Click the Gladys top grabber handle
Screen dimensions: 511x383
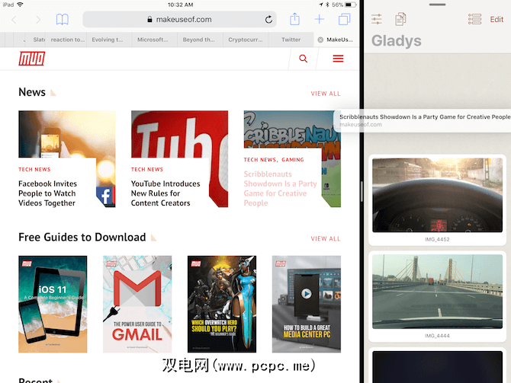click(x=437, y=5)
